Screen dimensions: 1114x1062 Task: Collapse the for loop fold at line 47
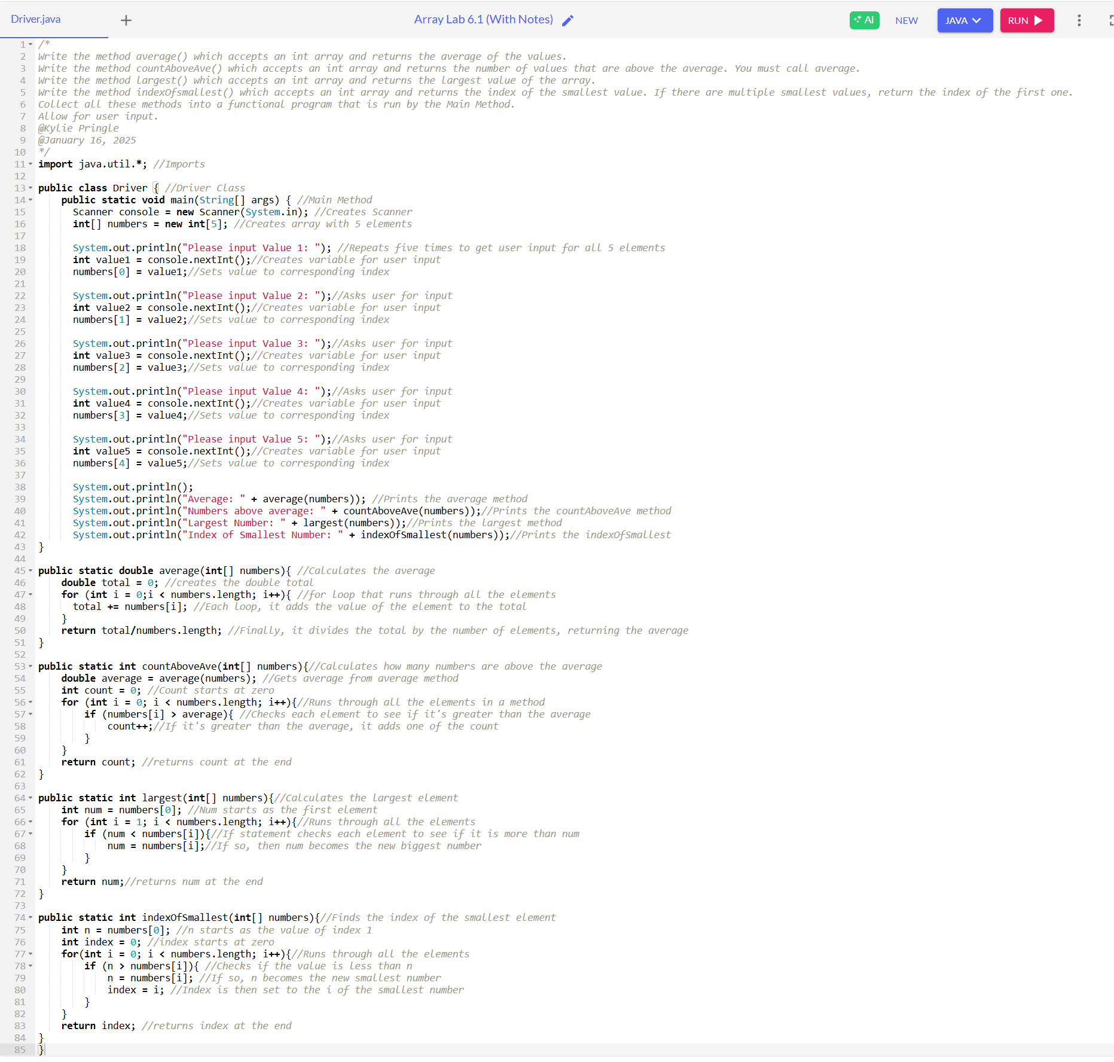[x=30, y=594]
